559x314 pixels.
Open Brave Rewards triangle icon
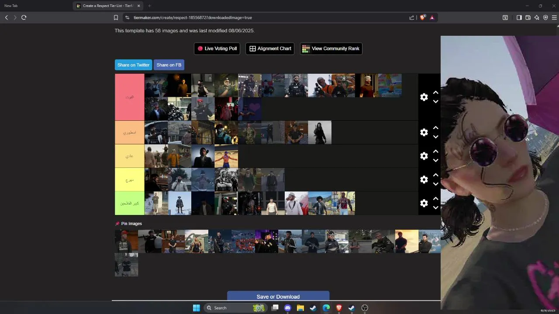pos(432,17)
